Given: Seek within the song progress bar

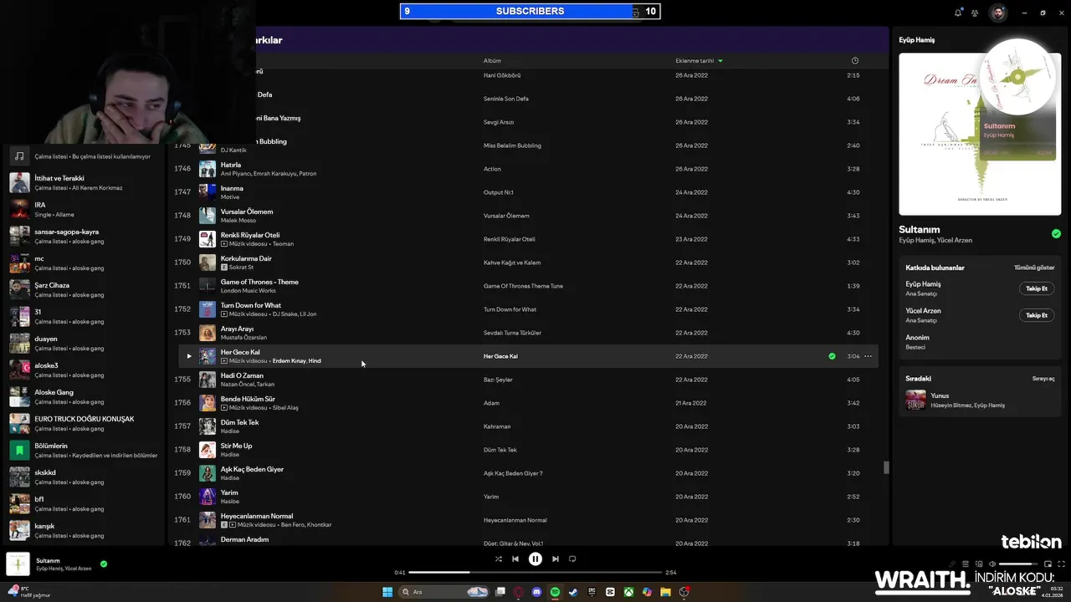Looking at the screenshot, I should coord(535,573).
